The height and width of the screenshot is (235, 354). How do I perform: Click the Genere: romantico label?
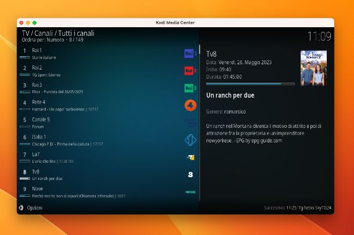click(x=226, y=111)
